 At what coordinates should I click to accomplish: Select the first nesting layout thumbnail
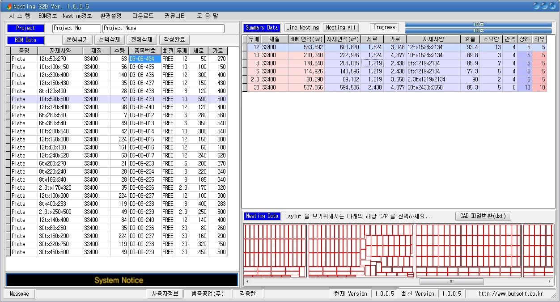[275, 251]
